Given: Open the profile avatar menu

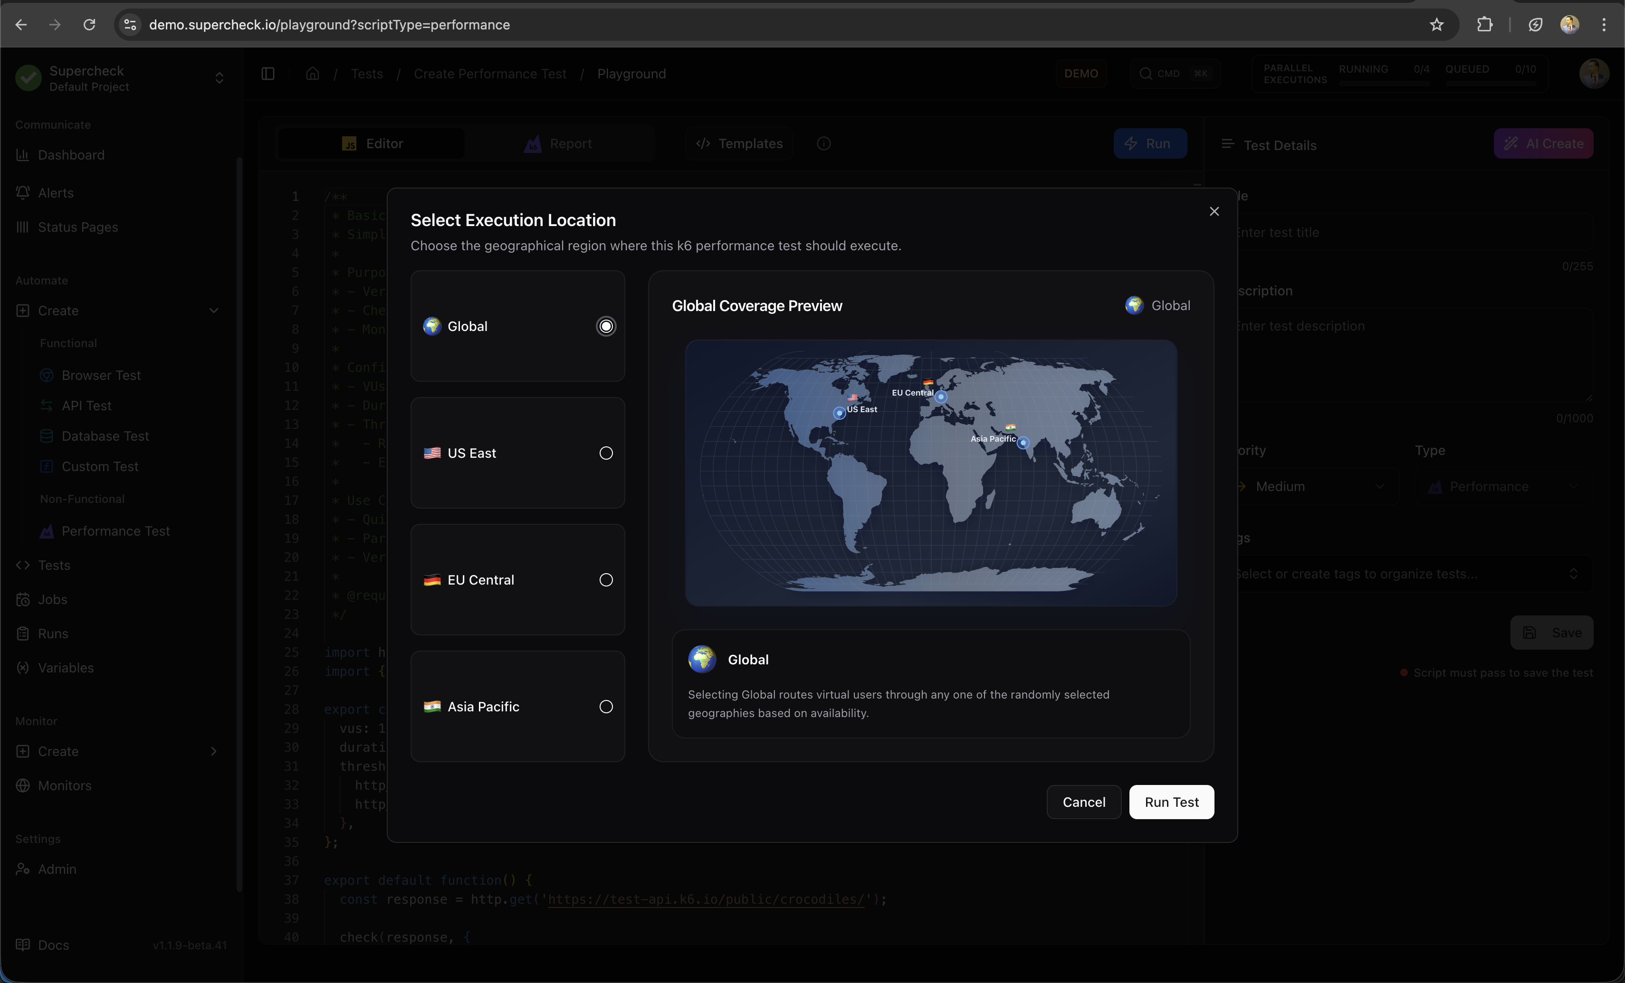Looking at the screenshot, I should point(1595,73).
